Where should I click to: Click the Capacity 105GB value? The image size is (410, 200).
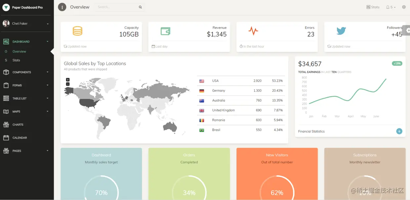[129, 34]
